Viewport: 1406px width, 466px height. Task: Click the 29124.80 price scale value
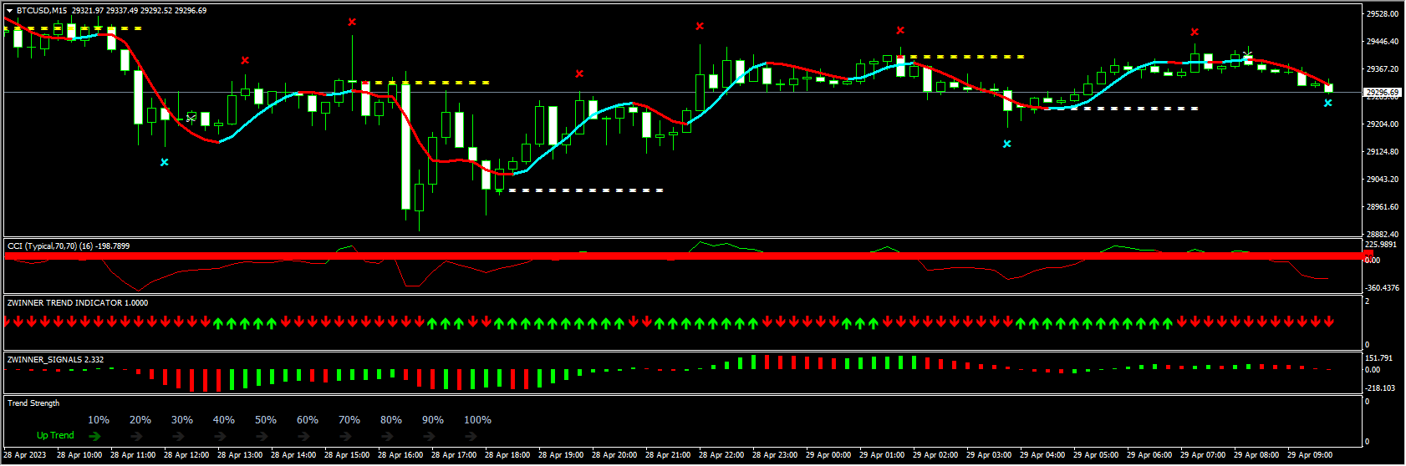1383,152
